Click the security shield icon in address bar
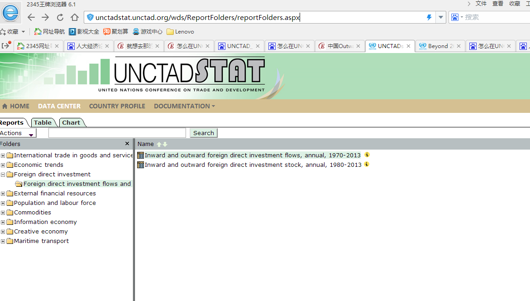 tap(90, 17)
